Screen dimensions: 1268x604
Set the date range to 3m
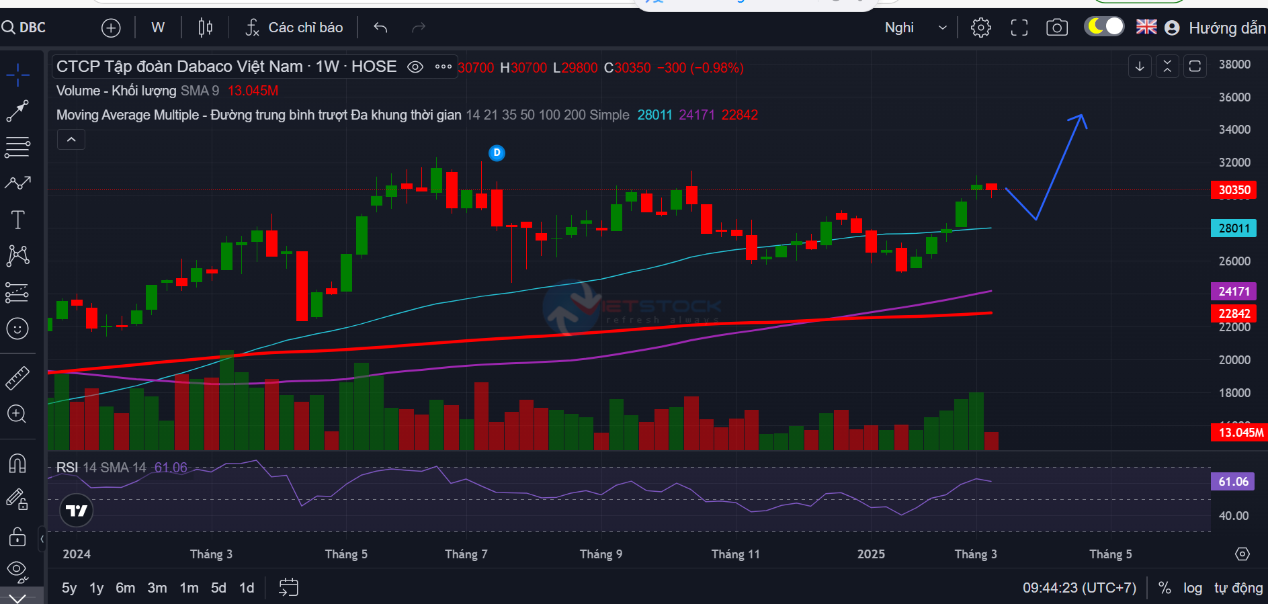[x=157, y=588]
